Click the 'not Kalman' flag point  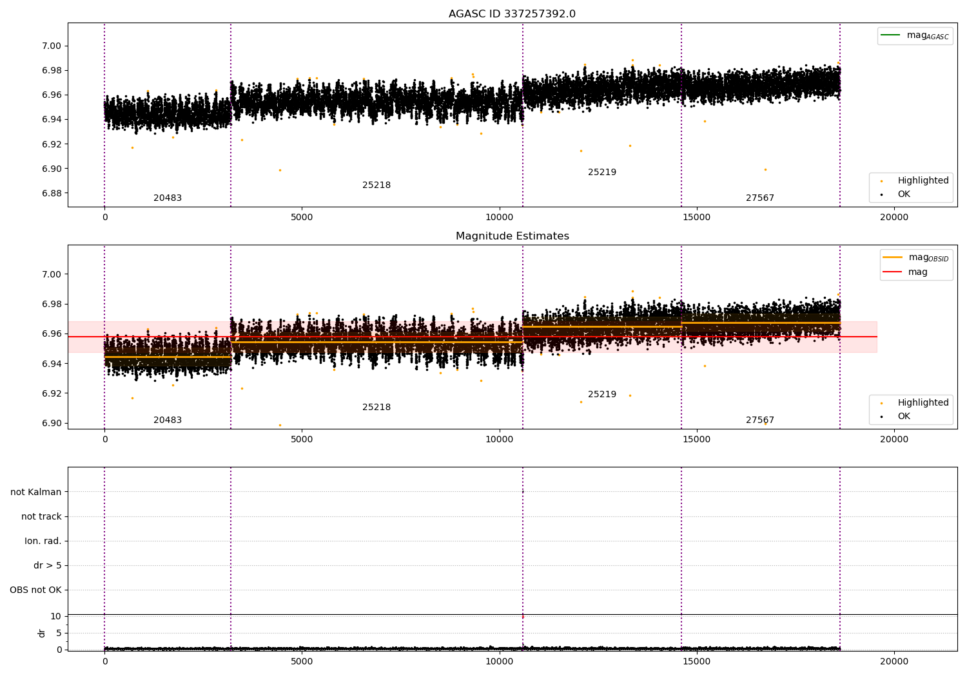(522, 492)
